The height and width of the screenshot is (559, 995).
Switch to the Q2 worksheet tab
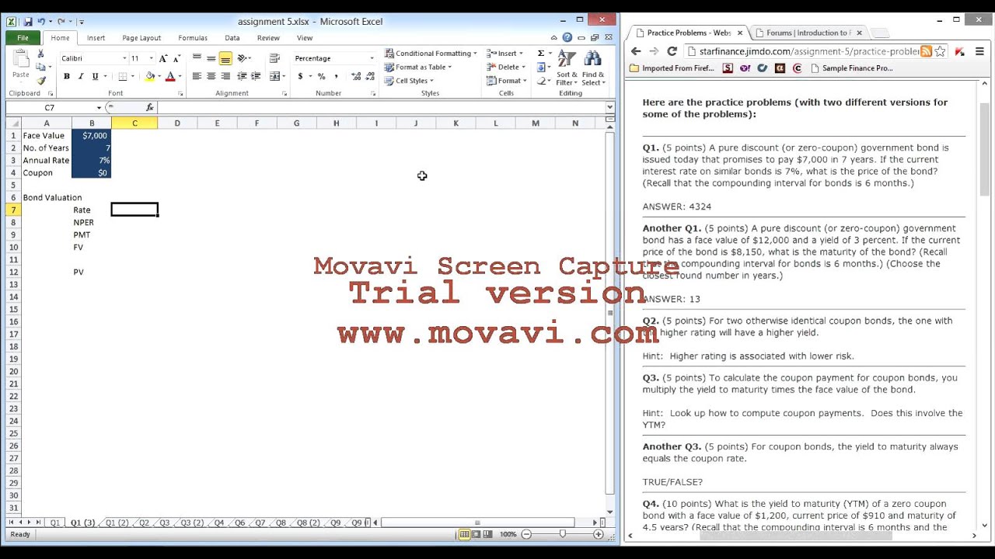click(145, 523)
